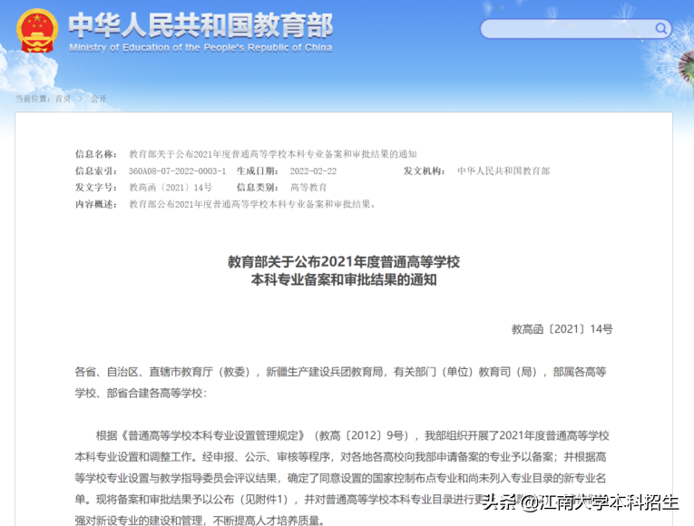Select document number 教高函〔2021〕14号 in info table

pyautogui.click(x=171, y=188)
